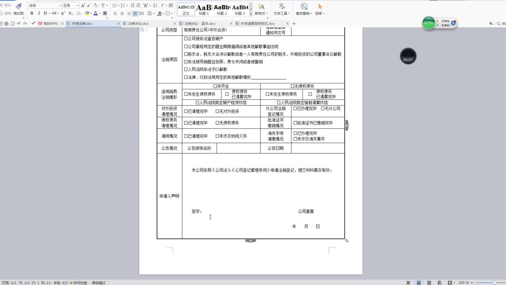Toggle bold formatting
Screen dimensions: 506x285
tap(32, 13)
